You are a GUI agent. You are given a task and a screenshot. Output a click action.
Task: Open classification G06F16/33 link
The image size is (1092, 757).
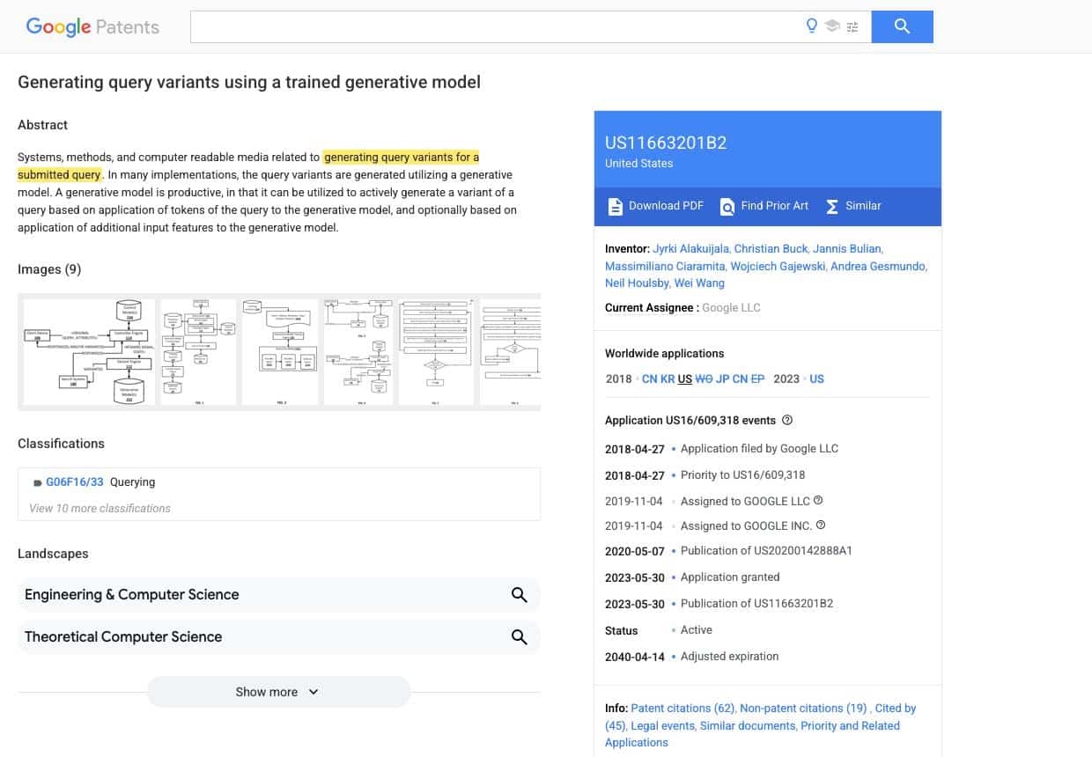75,482
